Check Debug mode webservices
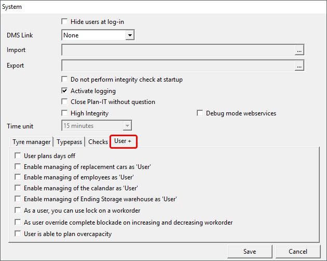The width and height of the screenshot is (327, 261). [200, 113]
